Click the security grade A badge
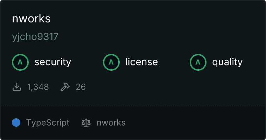Viewport: 266px width, 140px height. (x=20, y=62)
